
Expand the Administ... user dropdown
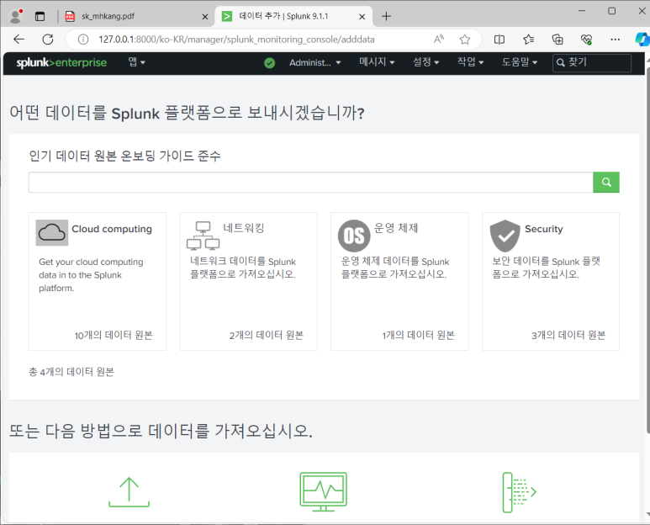tap(315, 63)
